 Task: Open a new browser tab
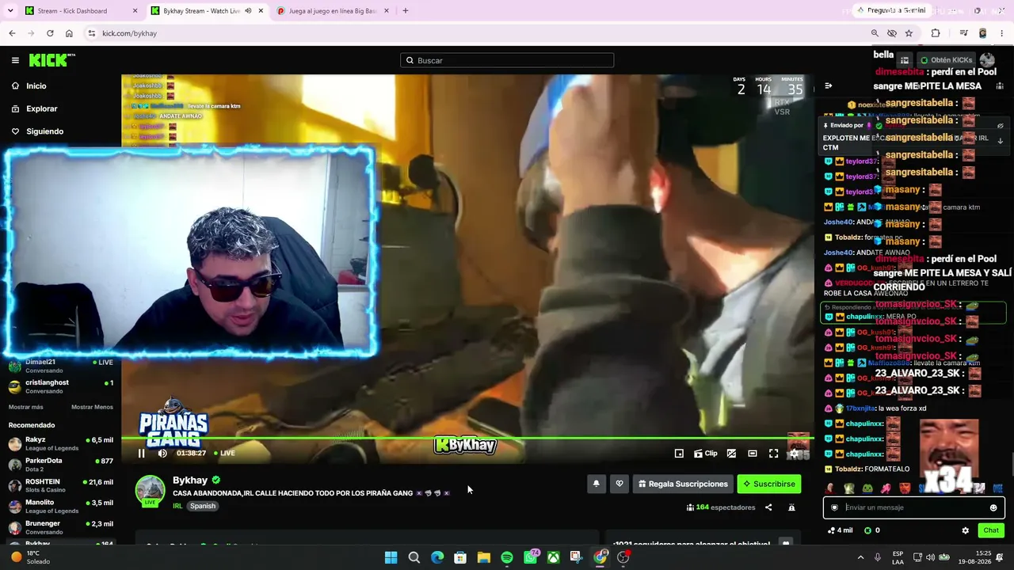[405, 11]
